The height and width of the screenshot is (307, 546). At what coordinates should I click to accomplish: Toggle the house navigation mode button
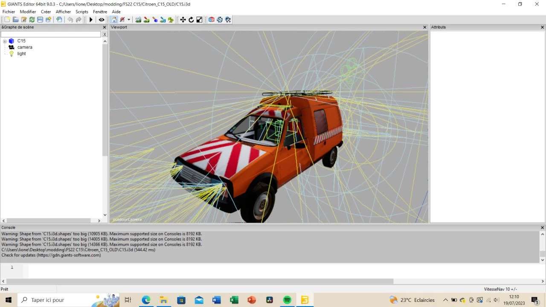point(114,20)
